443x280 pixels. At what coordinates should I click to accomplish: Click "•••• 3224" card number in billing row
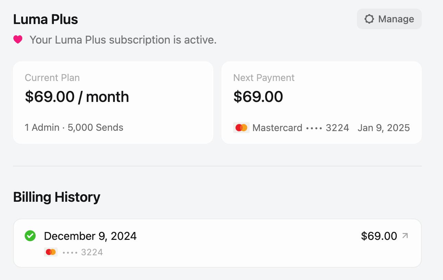click(83, 253)
